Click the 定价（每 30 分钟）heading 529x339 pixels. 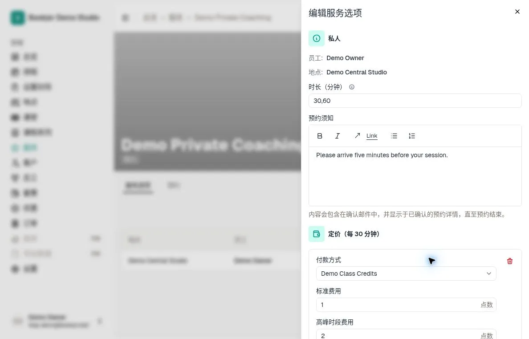[354, 234]
